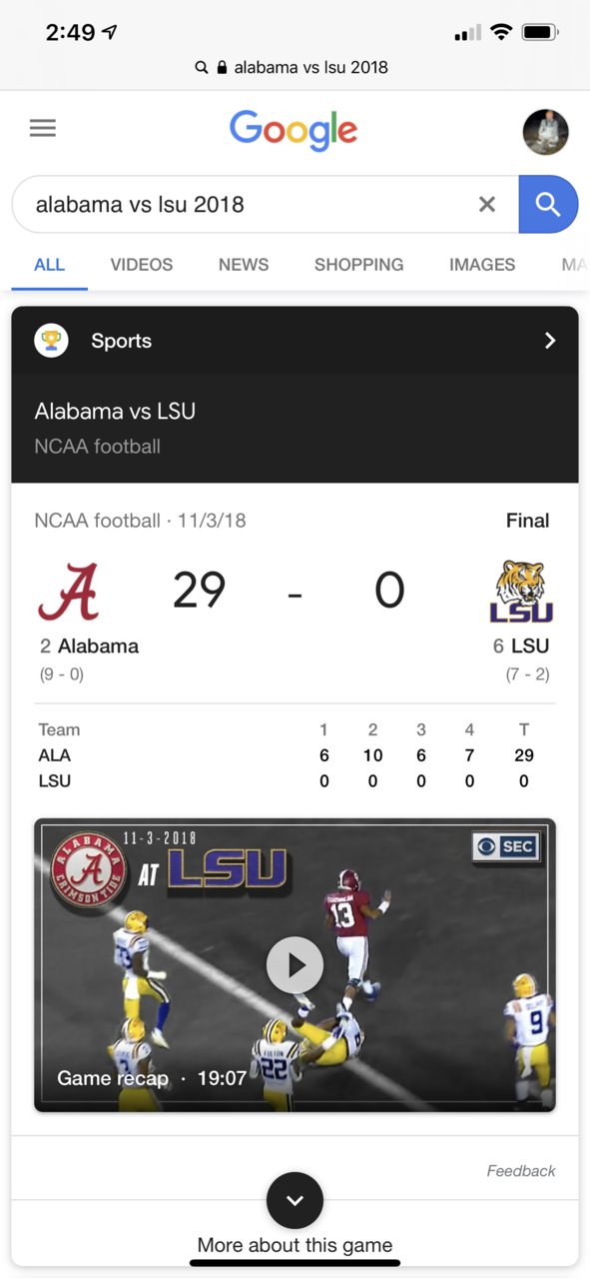Image resolution: width=590 pixels, height=1278 pixels.
Task: Select the All tab
Action: [49, 265]
